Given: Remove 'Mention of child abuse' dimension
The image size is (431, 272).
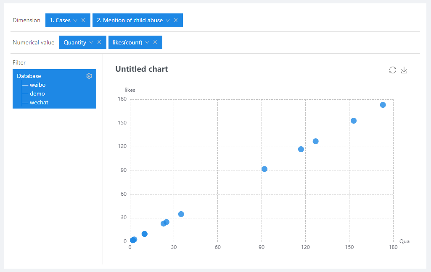Looking at the screenshot, I should pyautogui.click(x=176, y=20).
